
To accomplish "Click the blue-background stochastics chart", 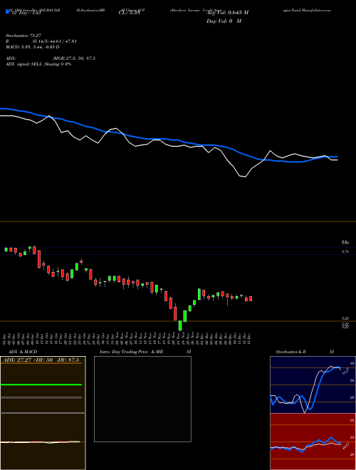I will pyautogui.click(x=313, y=385).
